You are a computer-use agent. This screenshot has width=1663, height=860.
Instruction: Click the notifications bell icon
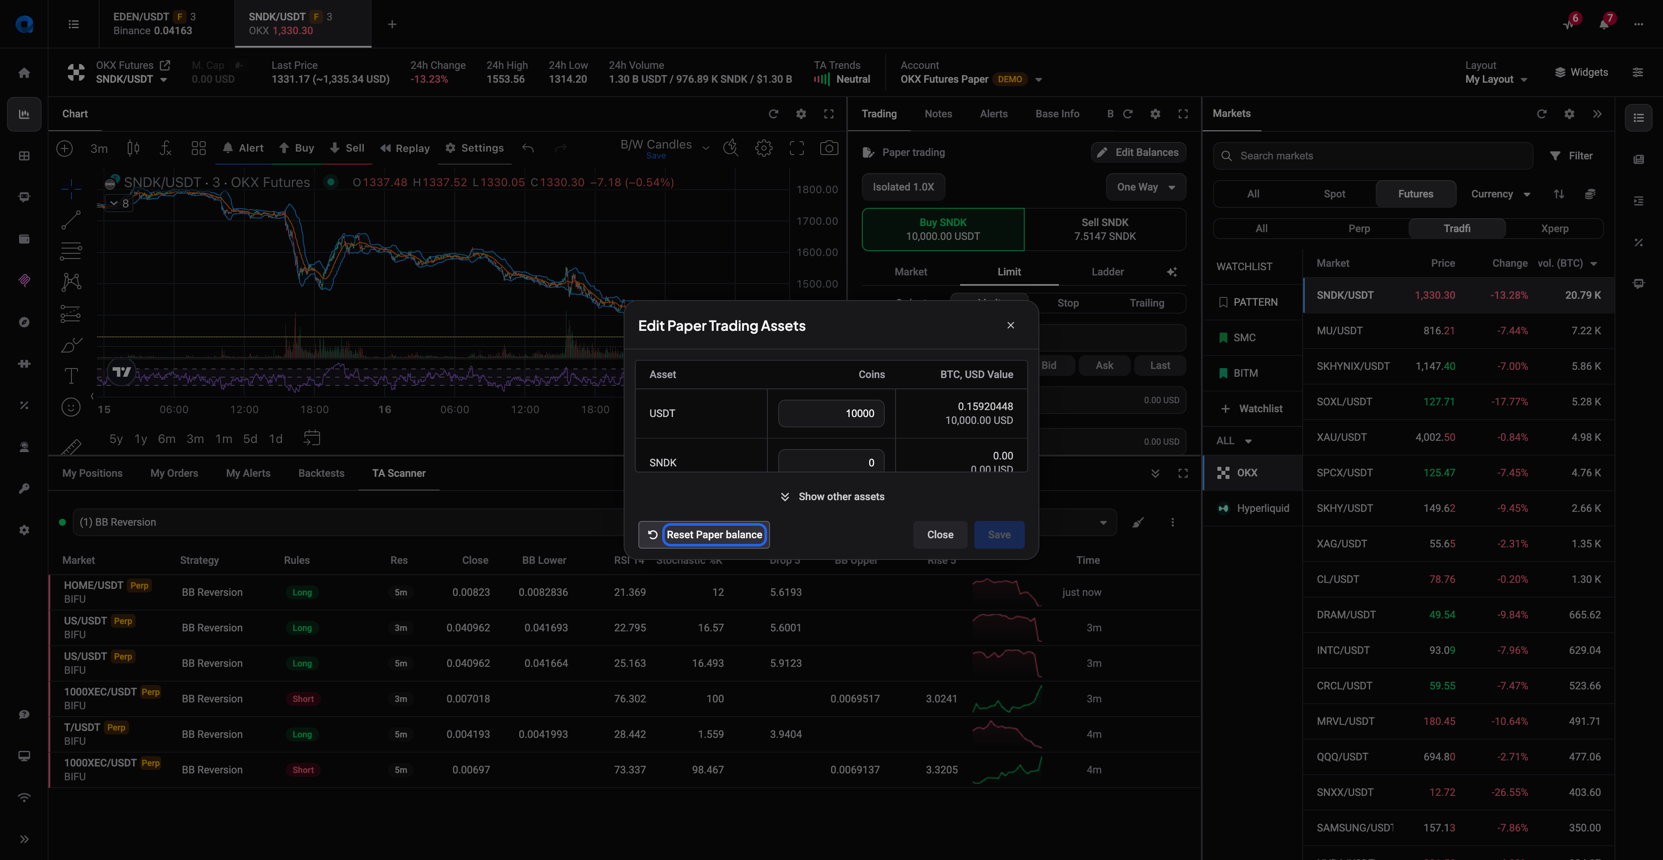1604,24
